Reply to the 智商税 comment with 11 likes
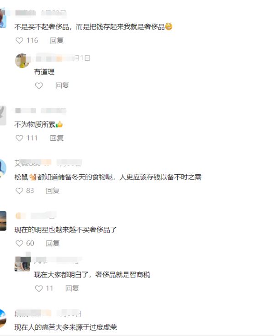Screen dimensions: 274x336 [72, 288]
